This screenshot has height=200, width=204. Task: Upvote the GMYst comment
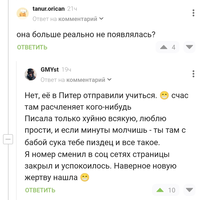(x=160, y=190)
